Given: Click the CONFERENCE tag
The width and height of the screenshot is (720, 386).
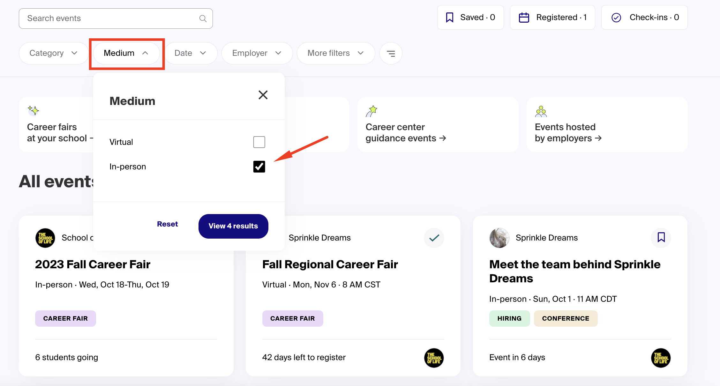Looking at the screenshot, I should coord(566,318).
